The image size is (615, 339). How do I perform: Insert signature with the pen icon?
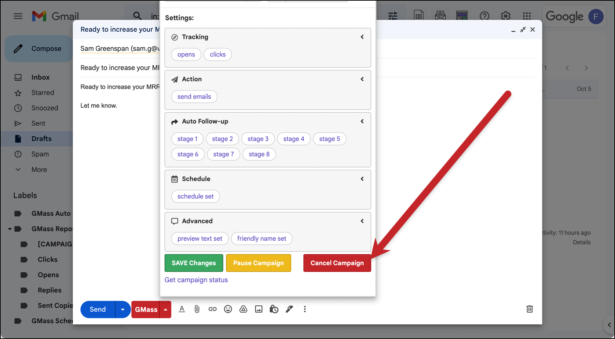point(289,309)
